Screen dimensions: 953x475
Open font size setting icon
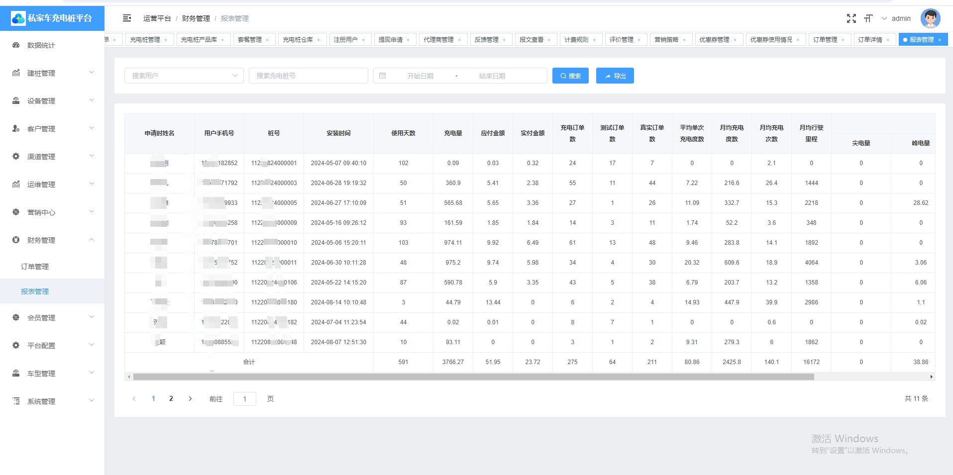(x=868, y=18)
